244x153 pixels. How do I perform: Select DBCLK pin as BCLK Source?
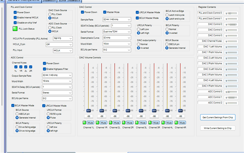click(167, 44)
